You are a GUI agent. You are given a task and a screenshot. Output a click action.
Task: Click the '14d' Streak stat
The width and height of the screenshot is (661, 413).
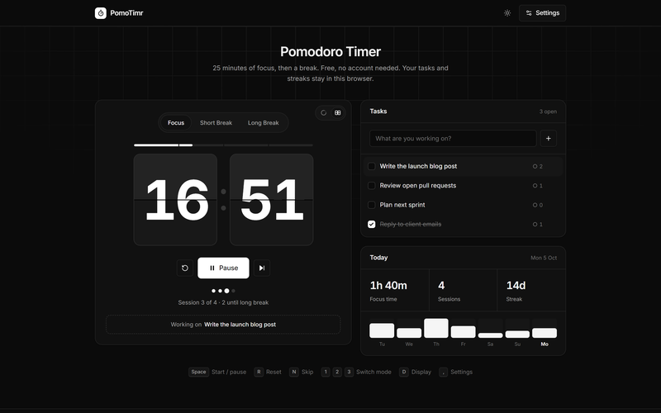pos(516,286)
